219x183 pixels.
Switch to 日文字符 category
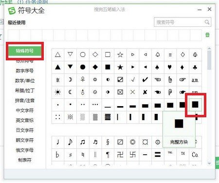(25, 130)
